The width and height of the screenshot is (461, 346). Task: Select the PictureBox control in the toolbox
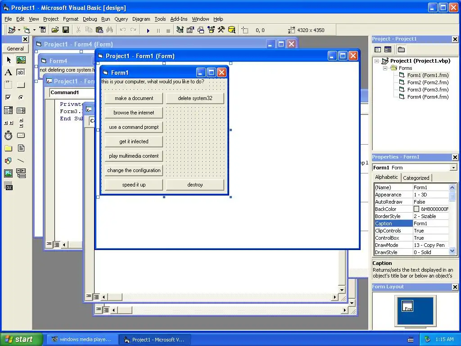(21, 60)
